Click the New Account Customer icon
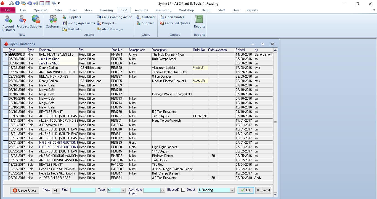Viewport: 377px width, 199px height. tap(8, 23)
